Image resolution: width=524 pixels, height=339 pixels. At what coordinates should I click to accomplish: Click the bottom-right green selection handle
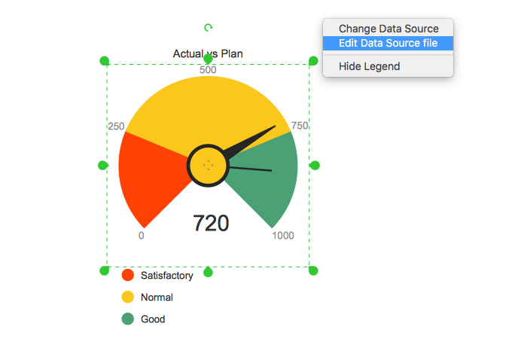(314, 270)
